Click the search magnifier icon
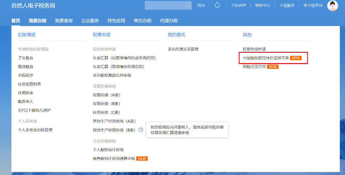 (x=188, y=5)
